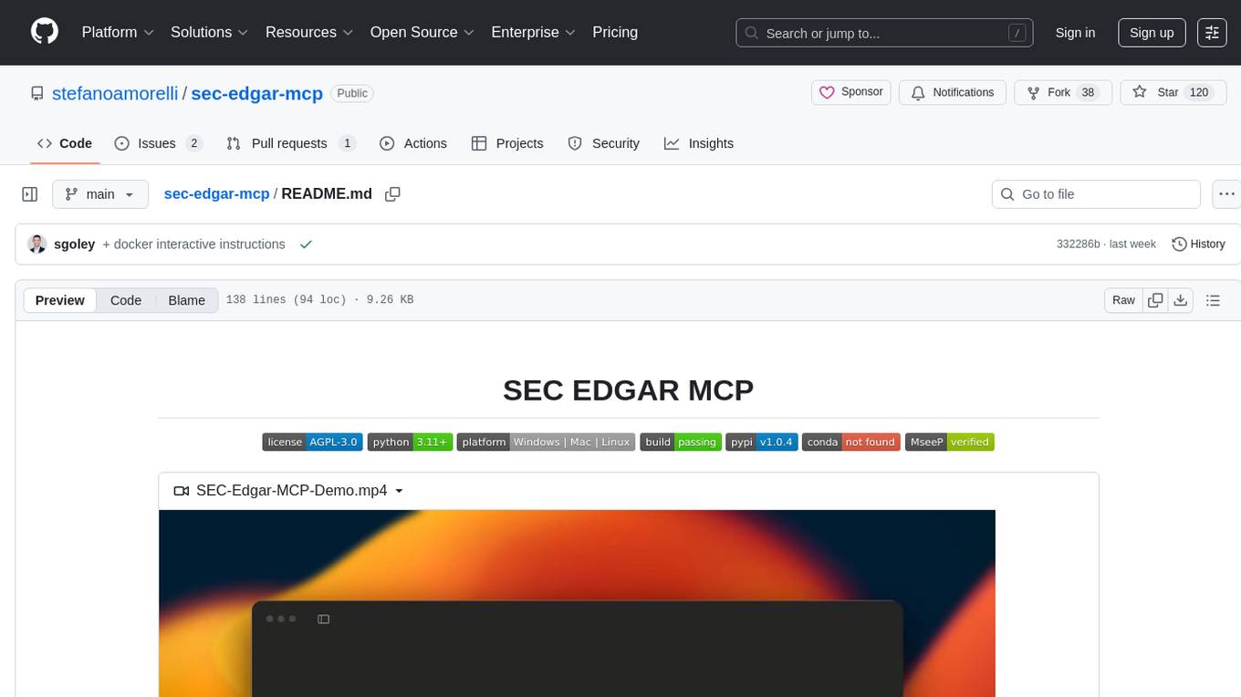Click the Go to file search box
Viewport: 1241px width, 697px height.
(x=1096, y=194)
